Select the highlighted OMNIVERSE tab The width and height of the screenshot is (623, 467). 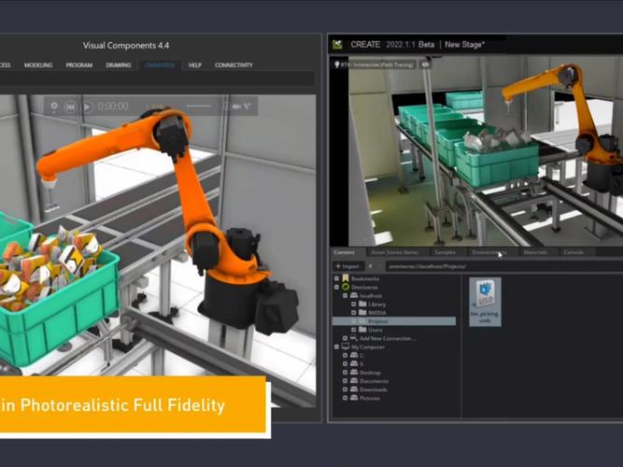160,64
